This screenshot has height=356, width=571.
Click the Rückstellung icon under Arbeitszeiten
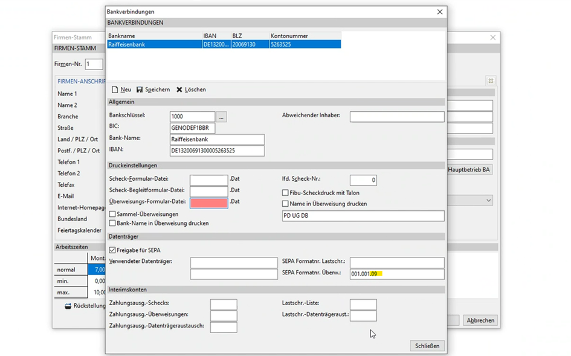pos(68,306)
